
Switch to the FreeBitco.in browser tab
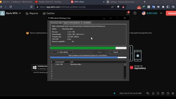tap(17, 2)
